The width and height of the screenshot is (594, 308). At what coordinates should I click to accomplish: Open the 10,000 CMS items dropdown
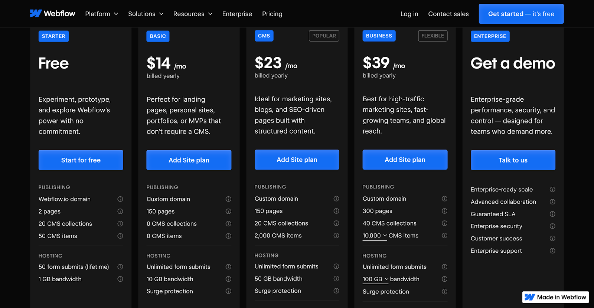pos(375,236)
